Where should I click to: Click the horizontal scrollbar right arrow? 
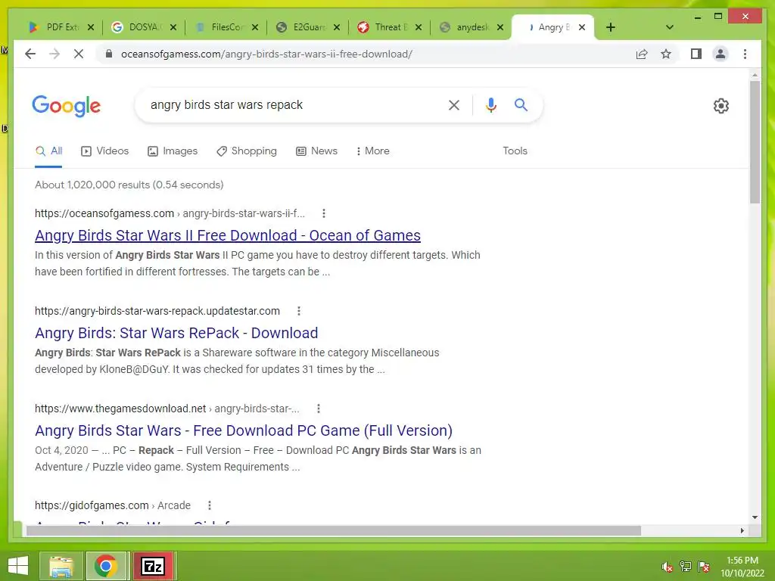click(x=742, y=530)
